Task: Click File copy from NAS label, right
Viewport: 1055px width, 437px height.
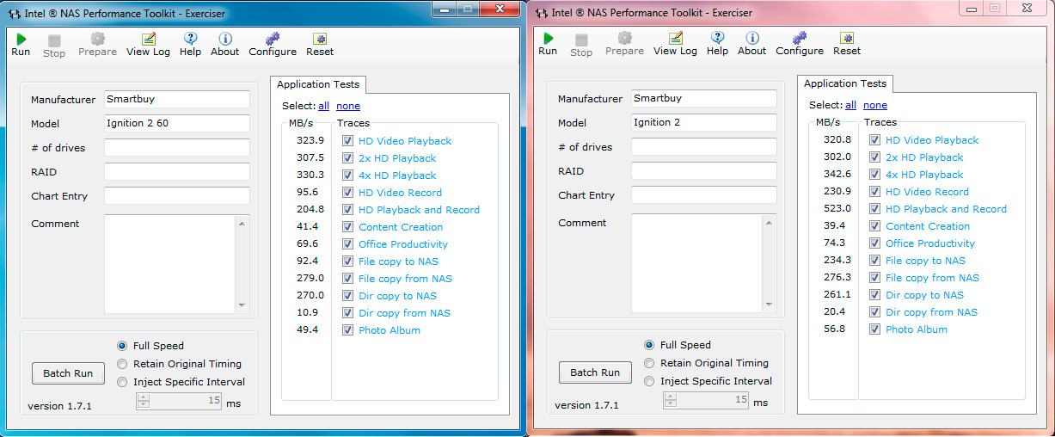Action: coord(932,278)
